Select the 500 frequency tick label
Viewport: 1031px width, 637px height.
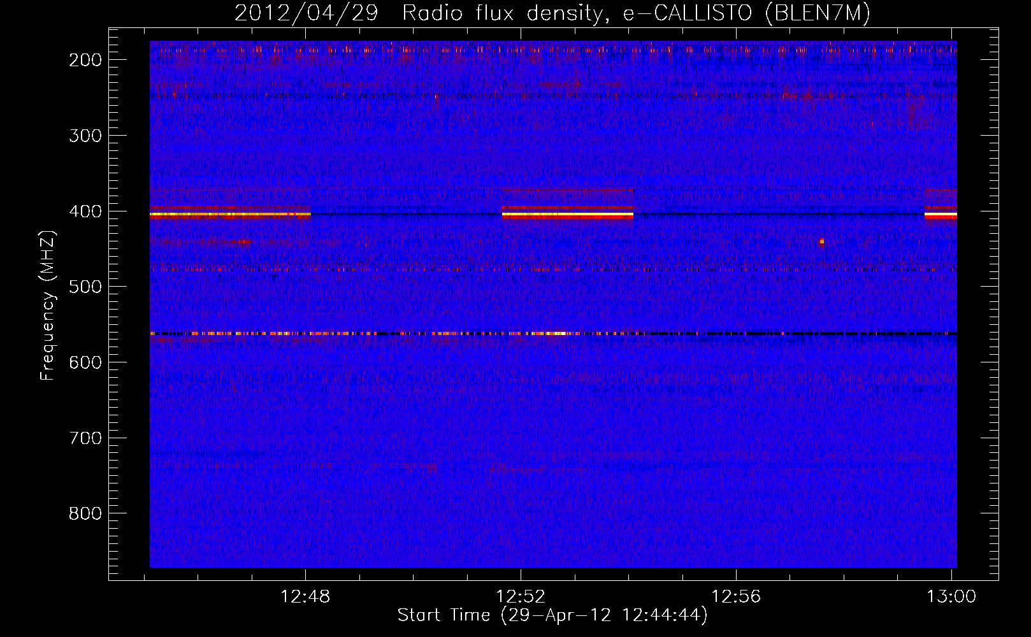click(x=85, y=287)
